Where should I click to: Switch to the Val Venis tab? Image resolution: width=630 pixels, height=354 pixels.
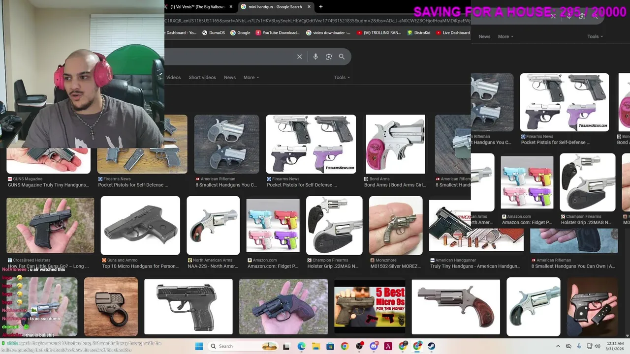[x=197, y=7]
